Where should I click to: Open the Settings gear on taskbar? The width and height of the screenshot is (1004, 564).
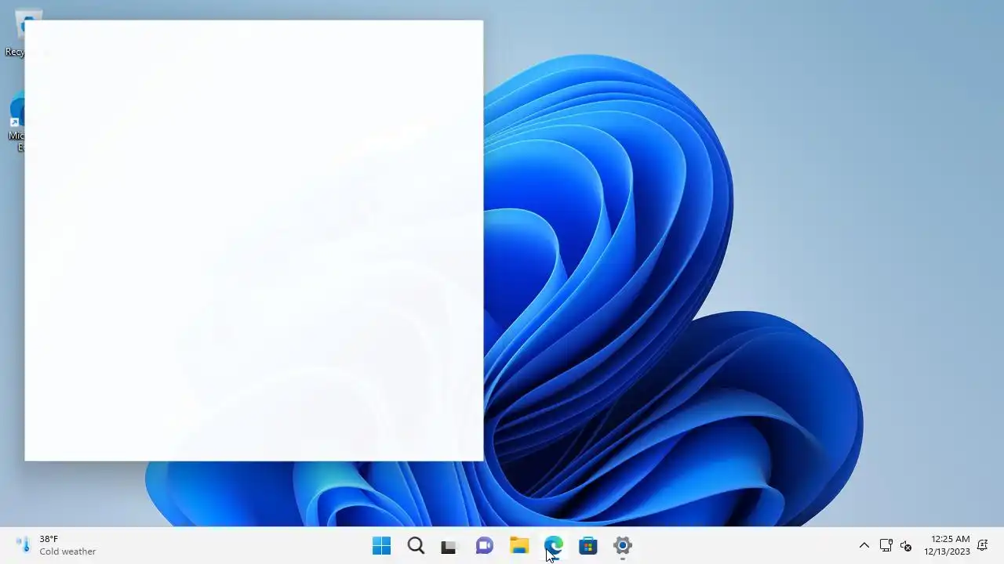click(623, 546)
